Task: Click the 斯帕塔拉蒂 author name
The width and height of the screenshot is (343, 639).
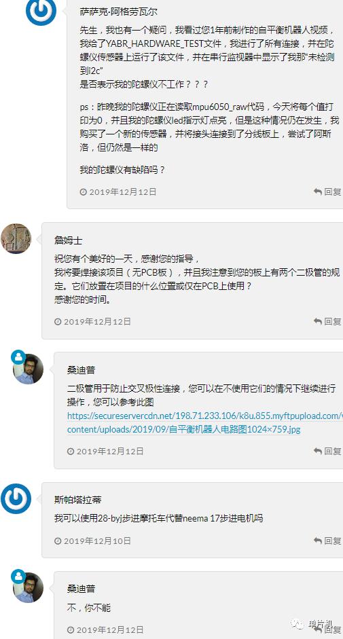Action: (x=78, y=499)
